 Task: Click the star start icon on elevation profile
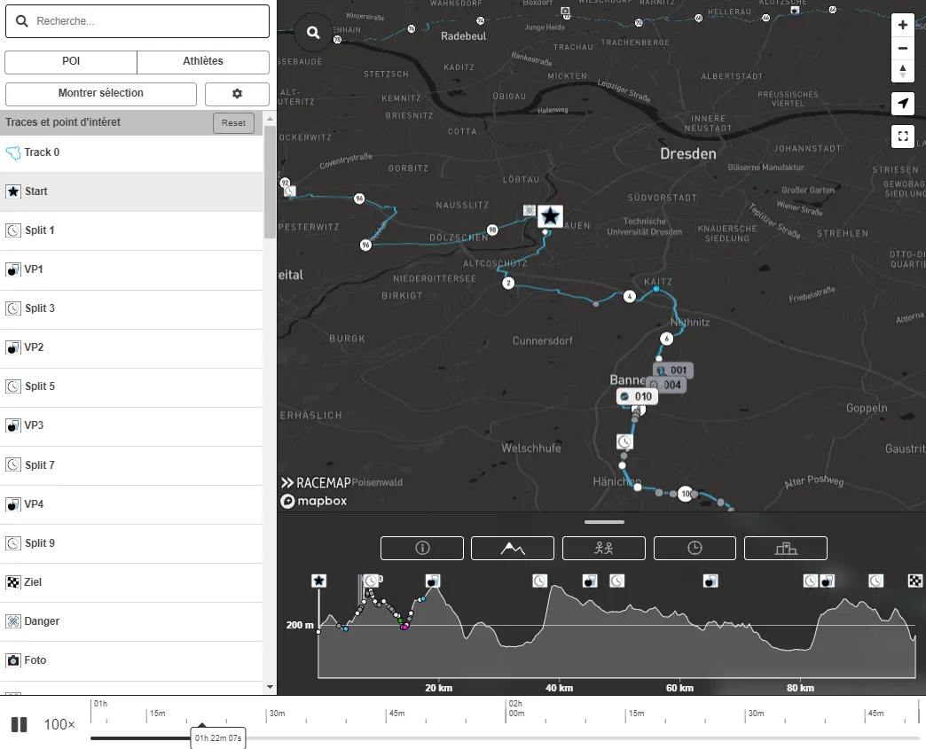tap(319, 581)
